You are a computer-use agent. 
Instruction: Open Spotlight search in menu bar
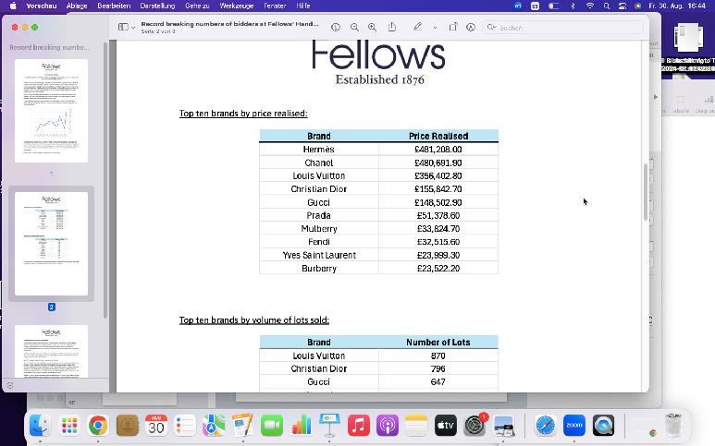(x=607, y=6)
